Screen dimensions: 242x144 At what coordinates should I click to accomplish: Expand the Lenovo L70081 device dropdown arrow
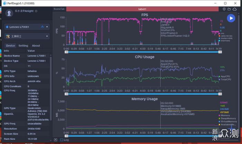coord(47,27)
